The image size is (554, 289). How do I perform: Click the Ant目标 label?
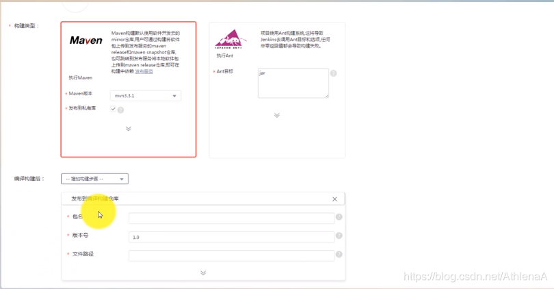coord(225,71)
